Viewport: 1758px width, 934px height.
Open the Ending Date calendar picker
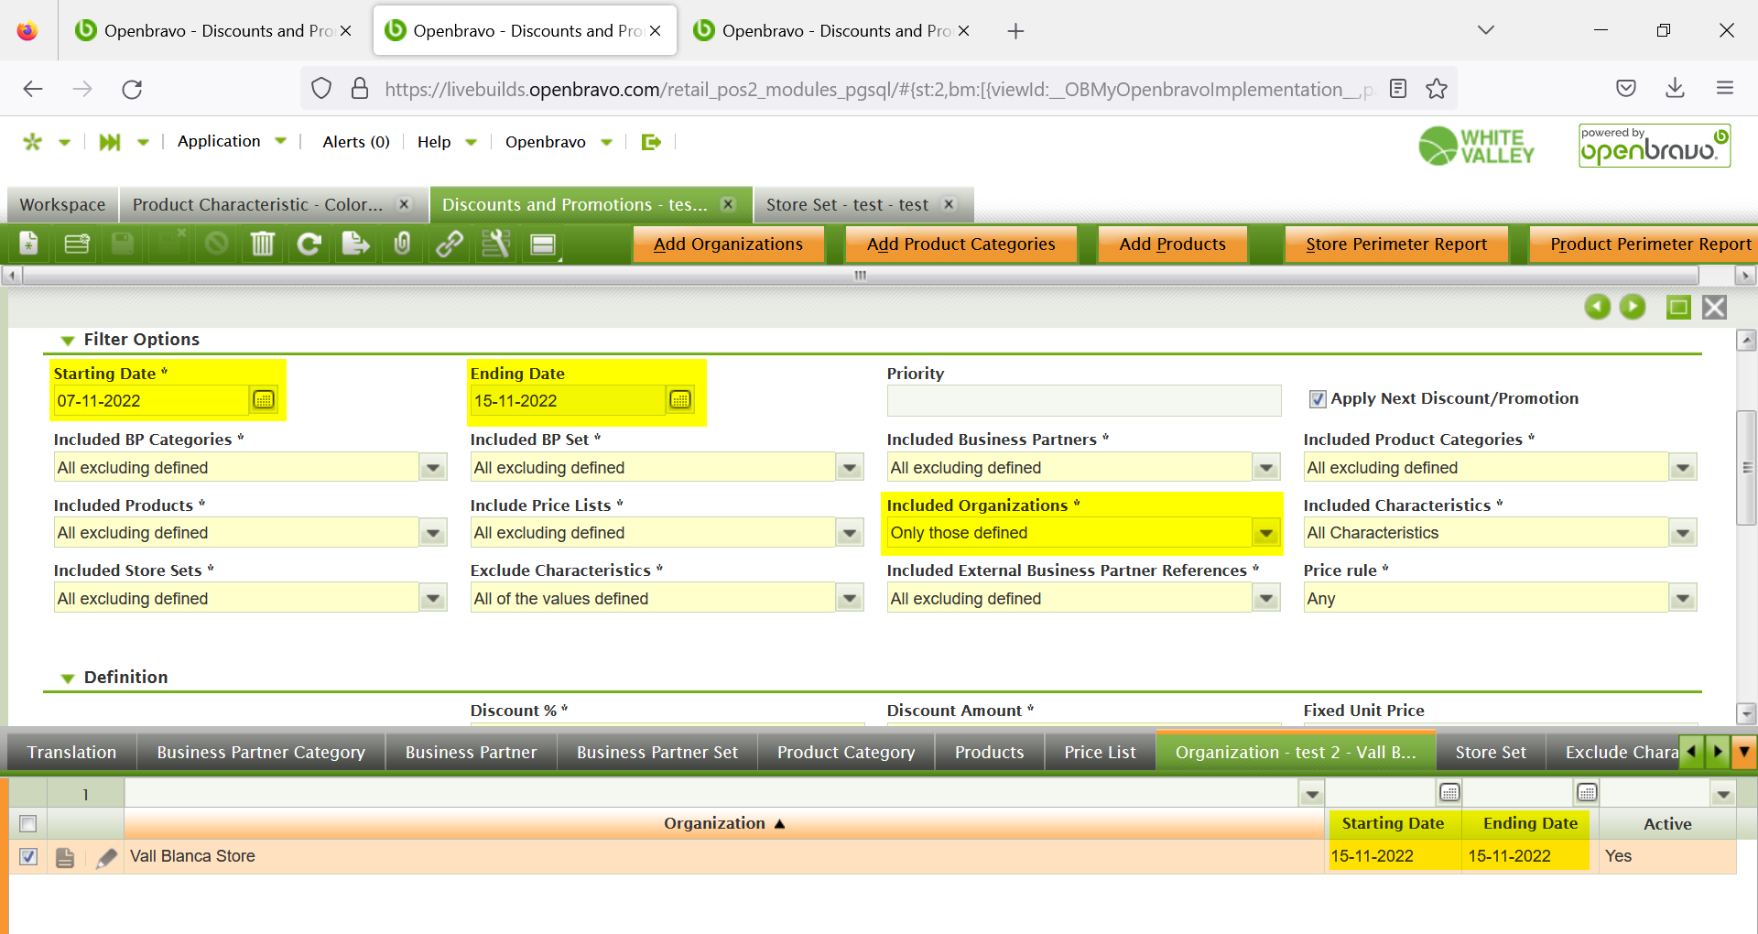[680, 400]
